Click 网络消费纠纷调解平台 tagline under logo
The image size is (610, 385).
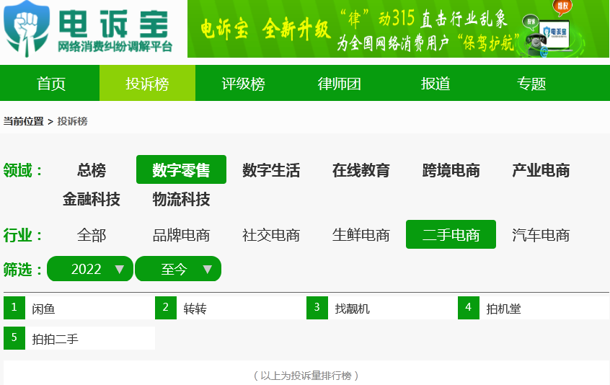(115, 47)
